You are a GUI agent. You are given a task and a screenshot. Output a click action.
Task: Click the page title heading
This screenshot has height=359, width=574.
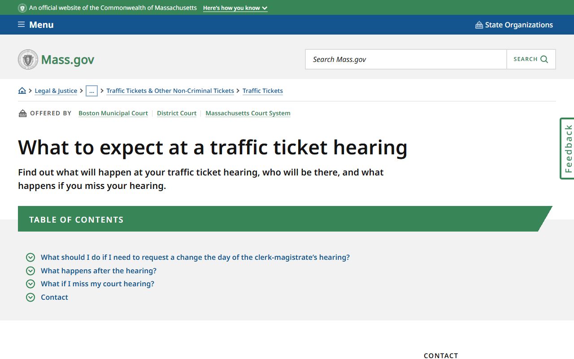pyautogui.click(x=213, y=147)
